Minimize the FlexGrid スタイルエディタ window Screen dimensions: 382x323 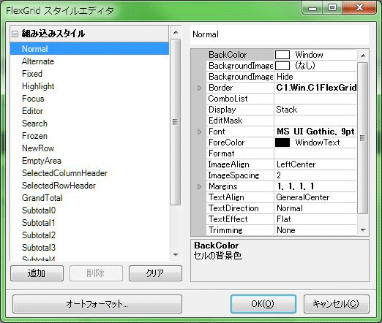coord(312,8)
